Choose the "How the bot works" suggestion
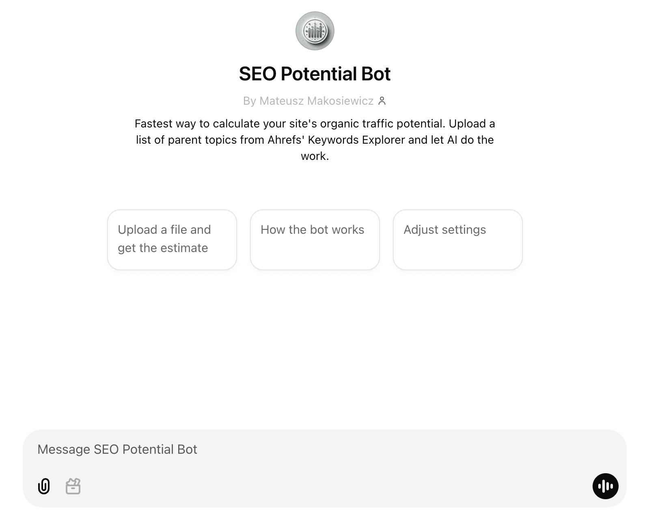The height and width of the screenshot is (513, 647). pos(315,239)
